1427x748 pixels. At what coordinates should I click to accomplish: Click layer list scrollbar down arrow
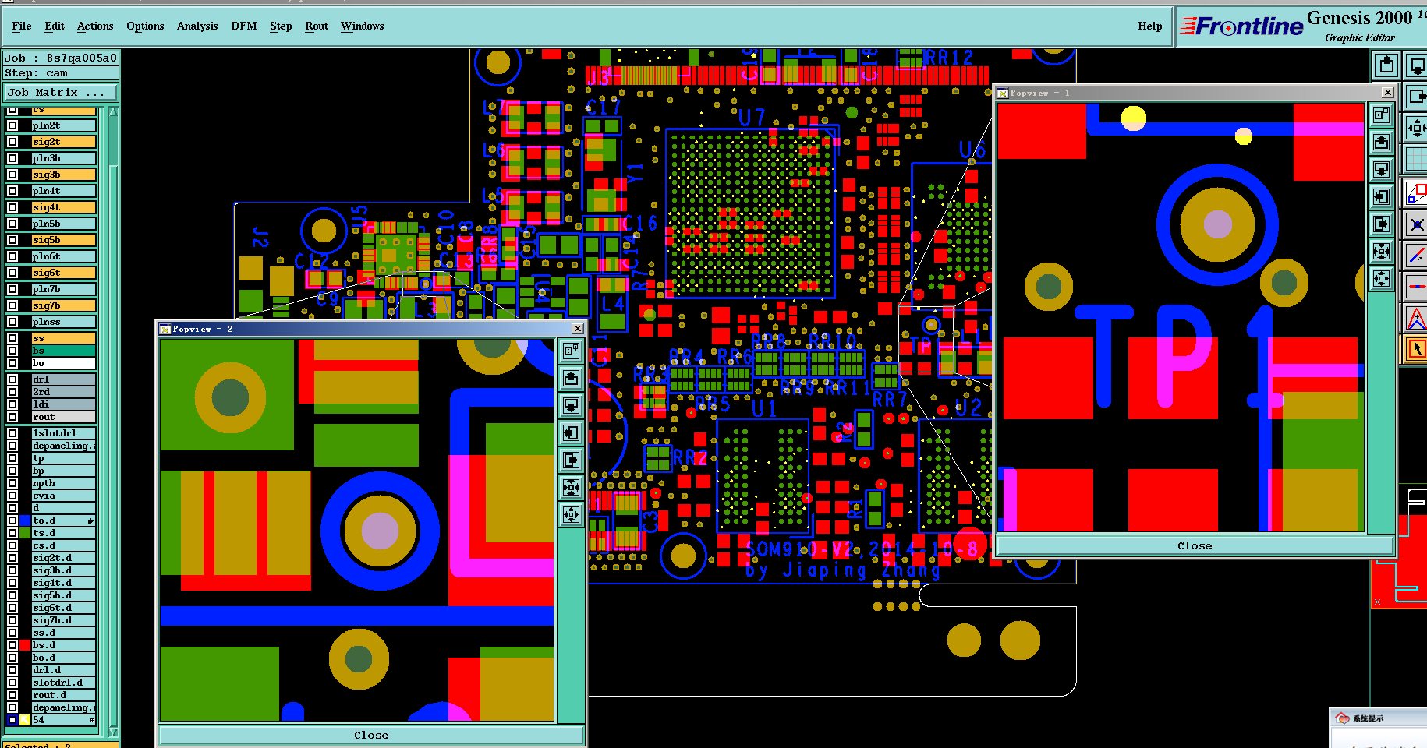click(114, 732)
